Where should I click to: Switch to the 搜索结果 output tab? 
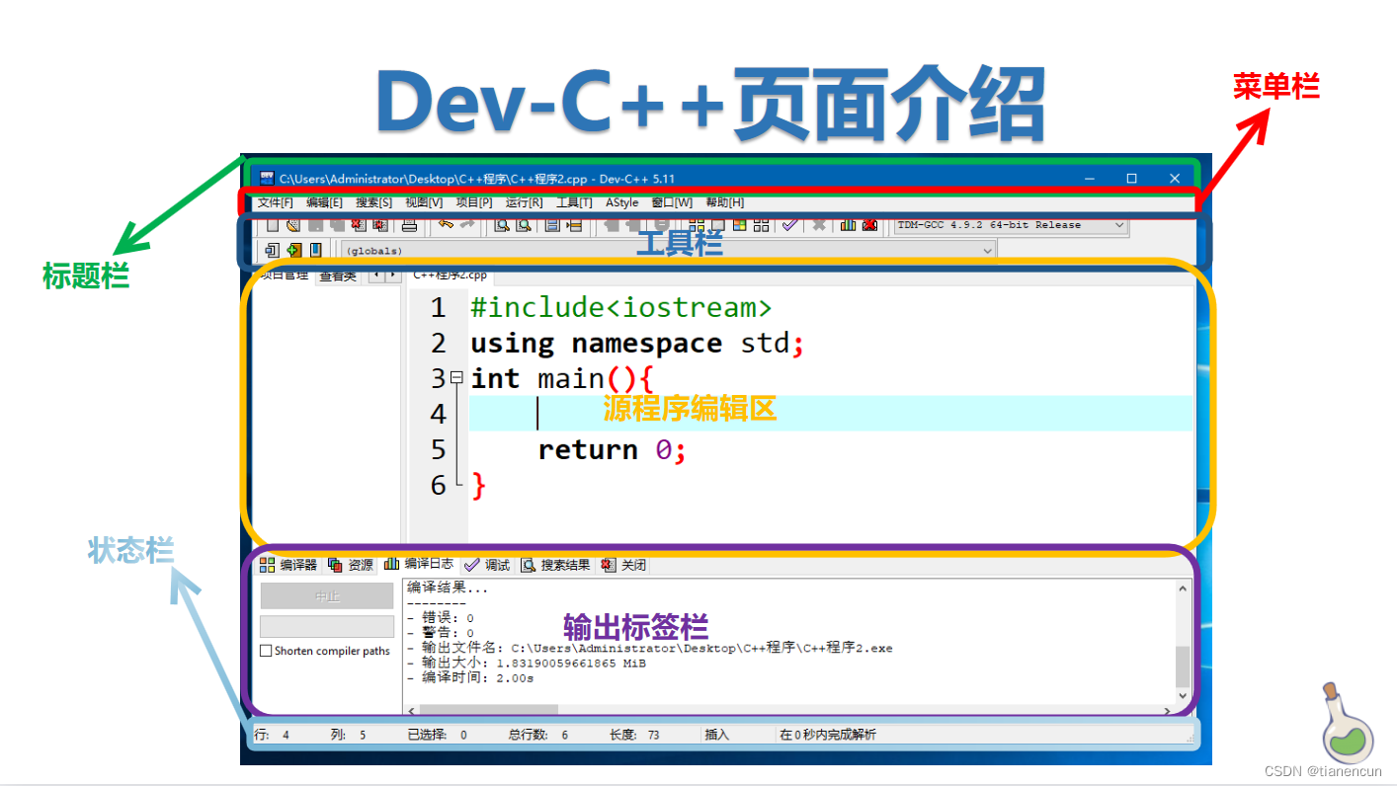point(555,565)
